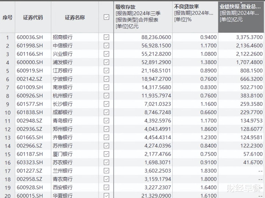Sort by the 证券代码 column header
Screen dimensions: 265x198
point(33,17)
